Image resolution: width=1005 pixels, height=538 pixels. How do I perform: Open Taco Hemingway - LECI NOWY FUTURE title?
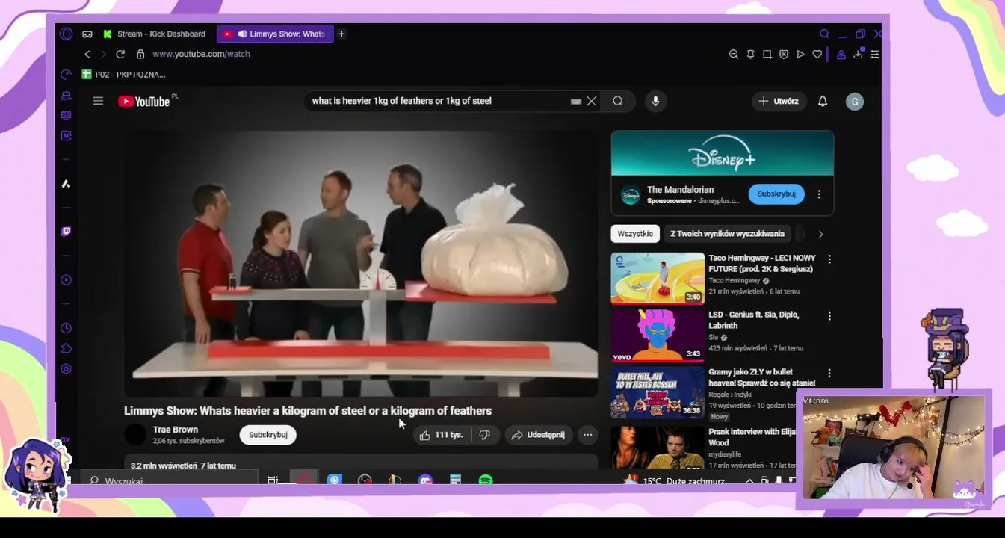[x=761, y=263]
